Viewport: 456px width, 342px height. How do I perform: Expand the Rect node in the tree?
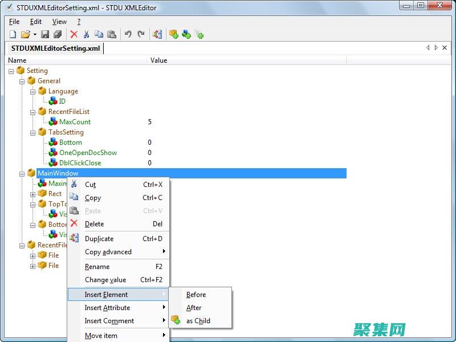click(33, 194)
